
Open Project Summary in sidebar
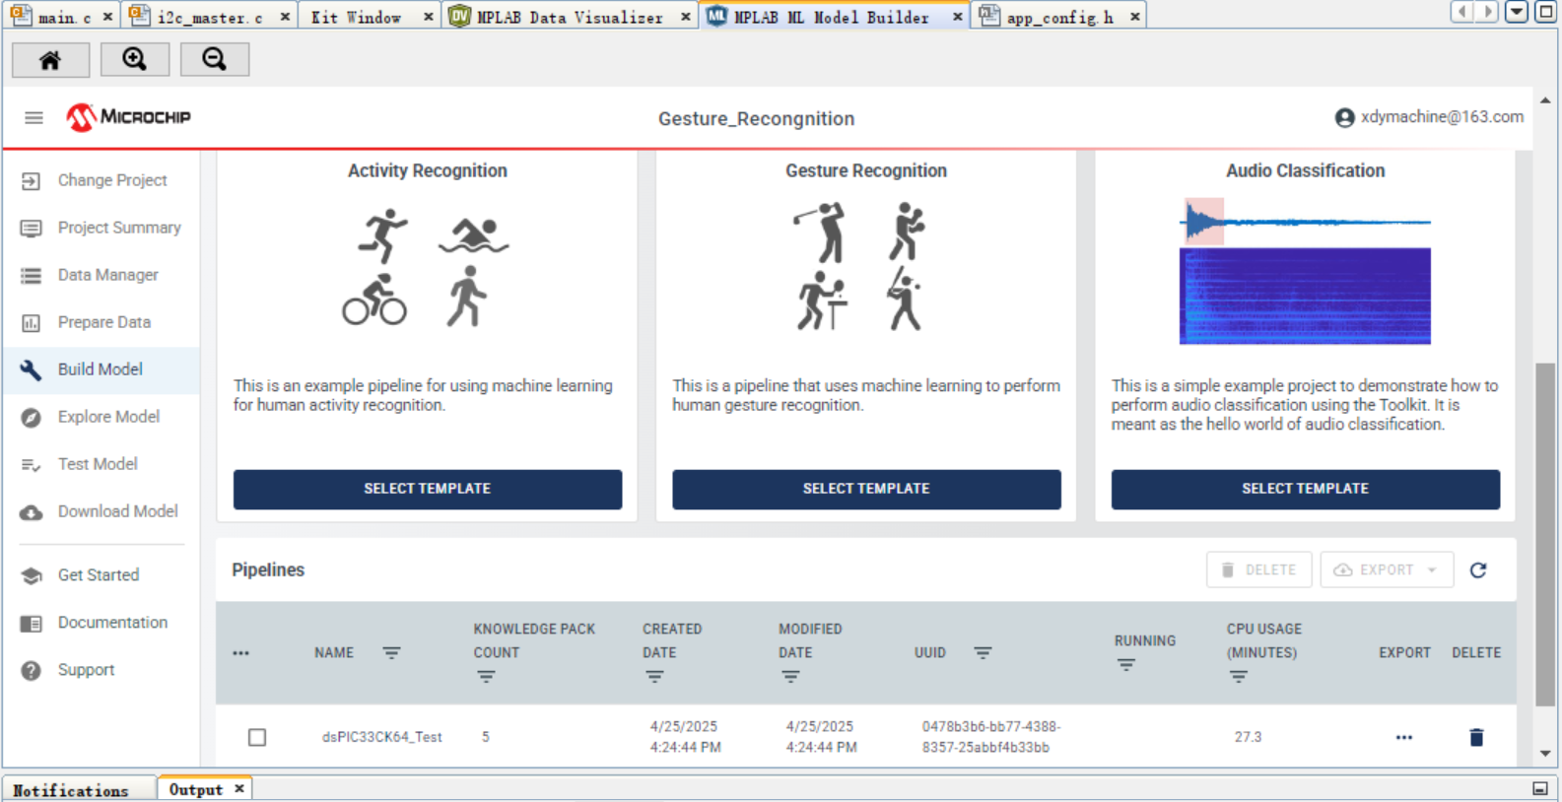coord(102,228)
